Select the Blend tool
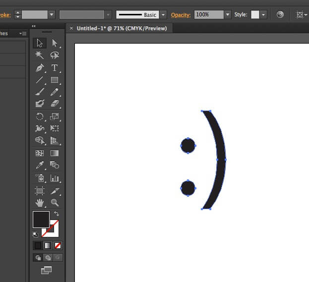The width and height of the screenshot is (309, 282). click(55, 165)
